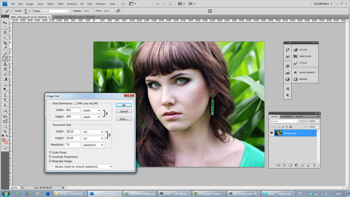Pick the Zoom tool magnifier
The image size is (350, 197).
5,131
